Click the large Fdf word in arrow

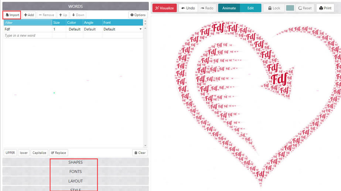tap(280, 79)
